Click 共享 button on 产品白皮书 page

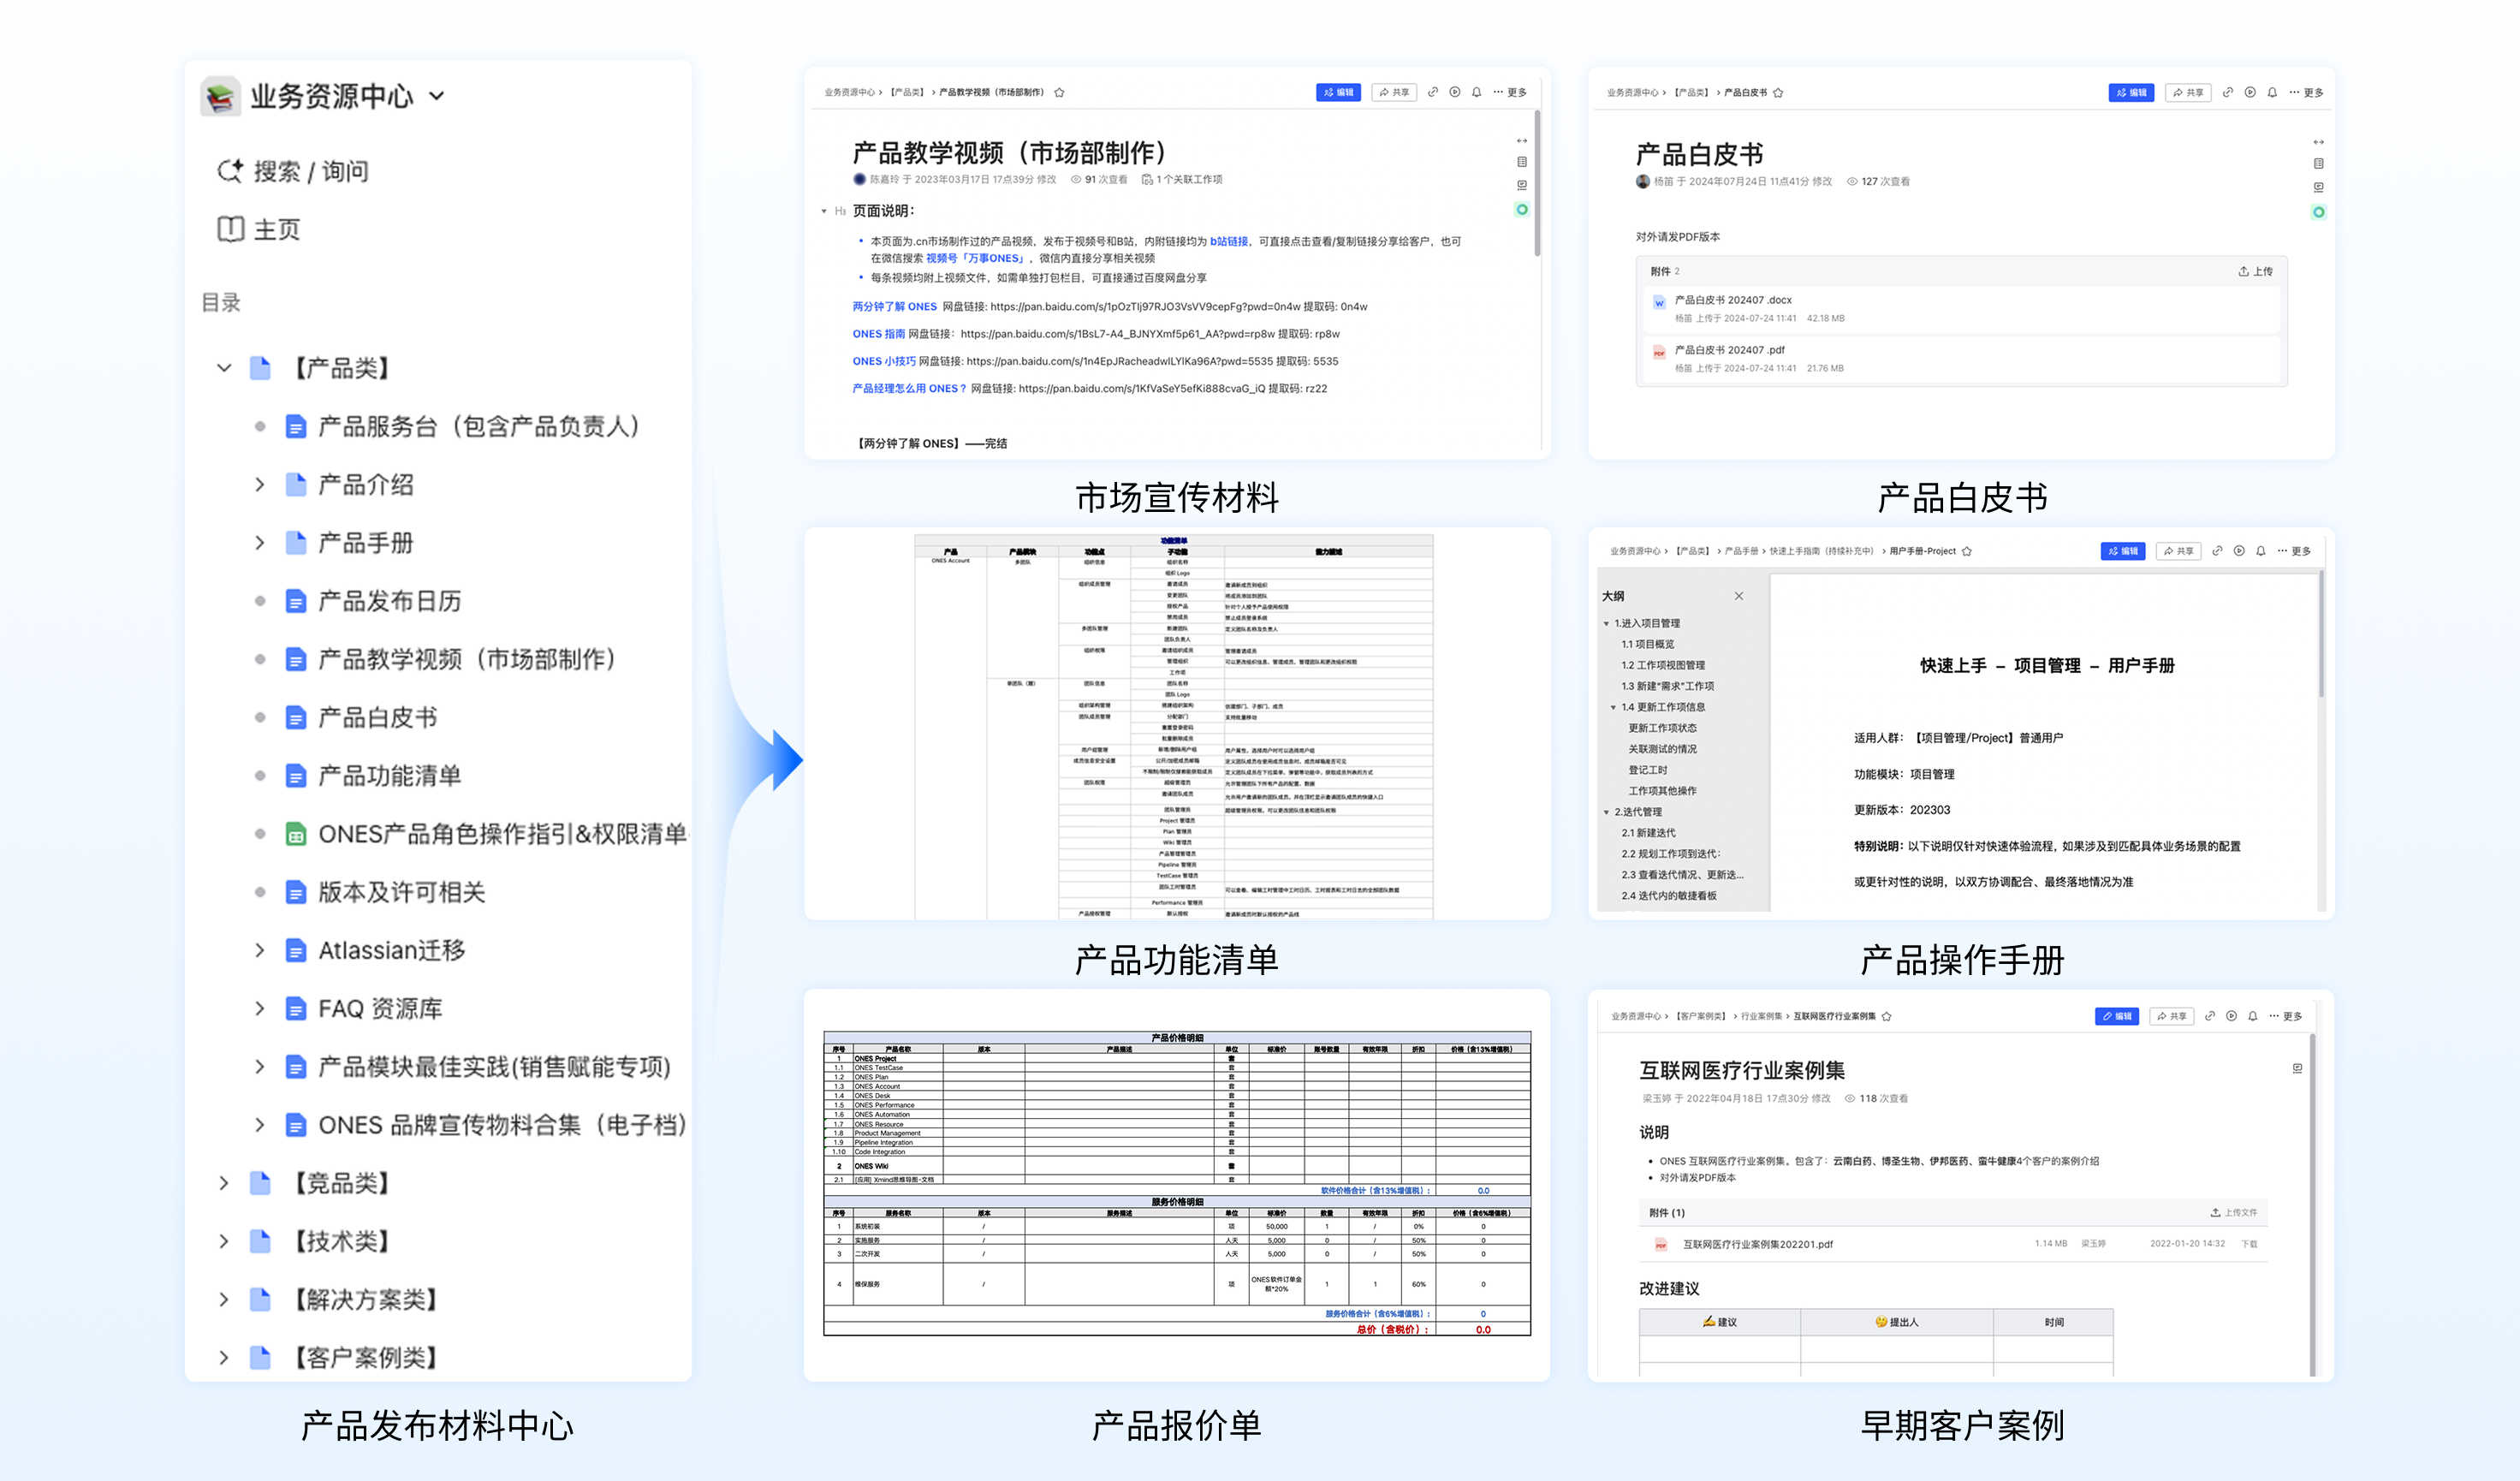pyautogui.click(x=2188, y=92)
